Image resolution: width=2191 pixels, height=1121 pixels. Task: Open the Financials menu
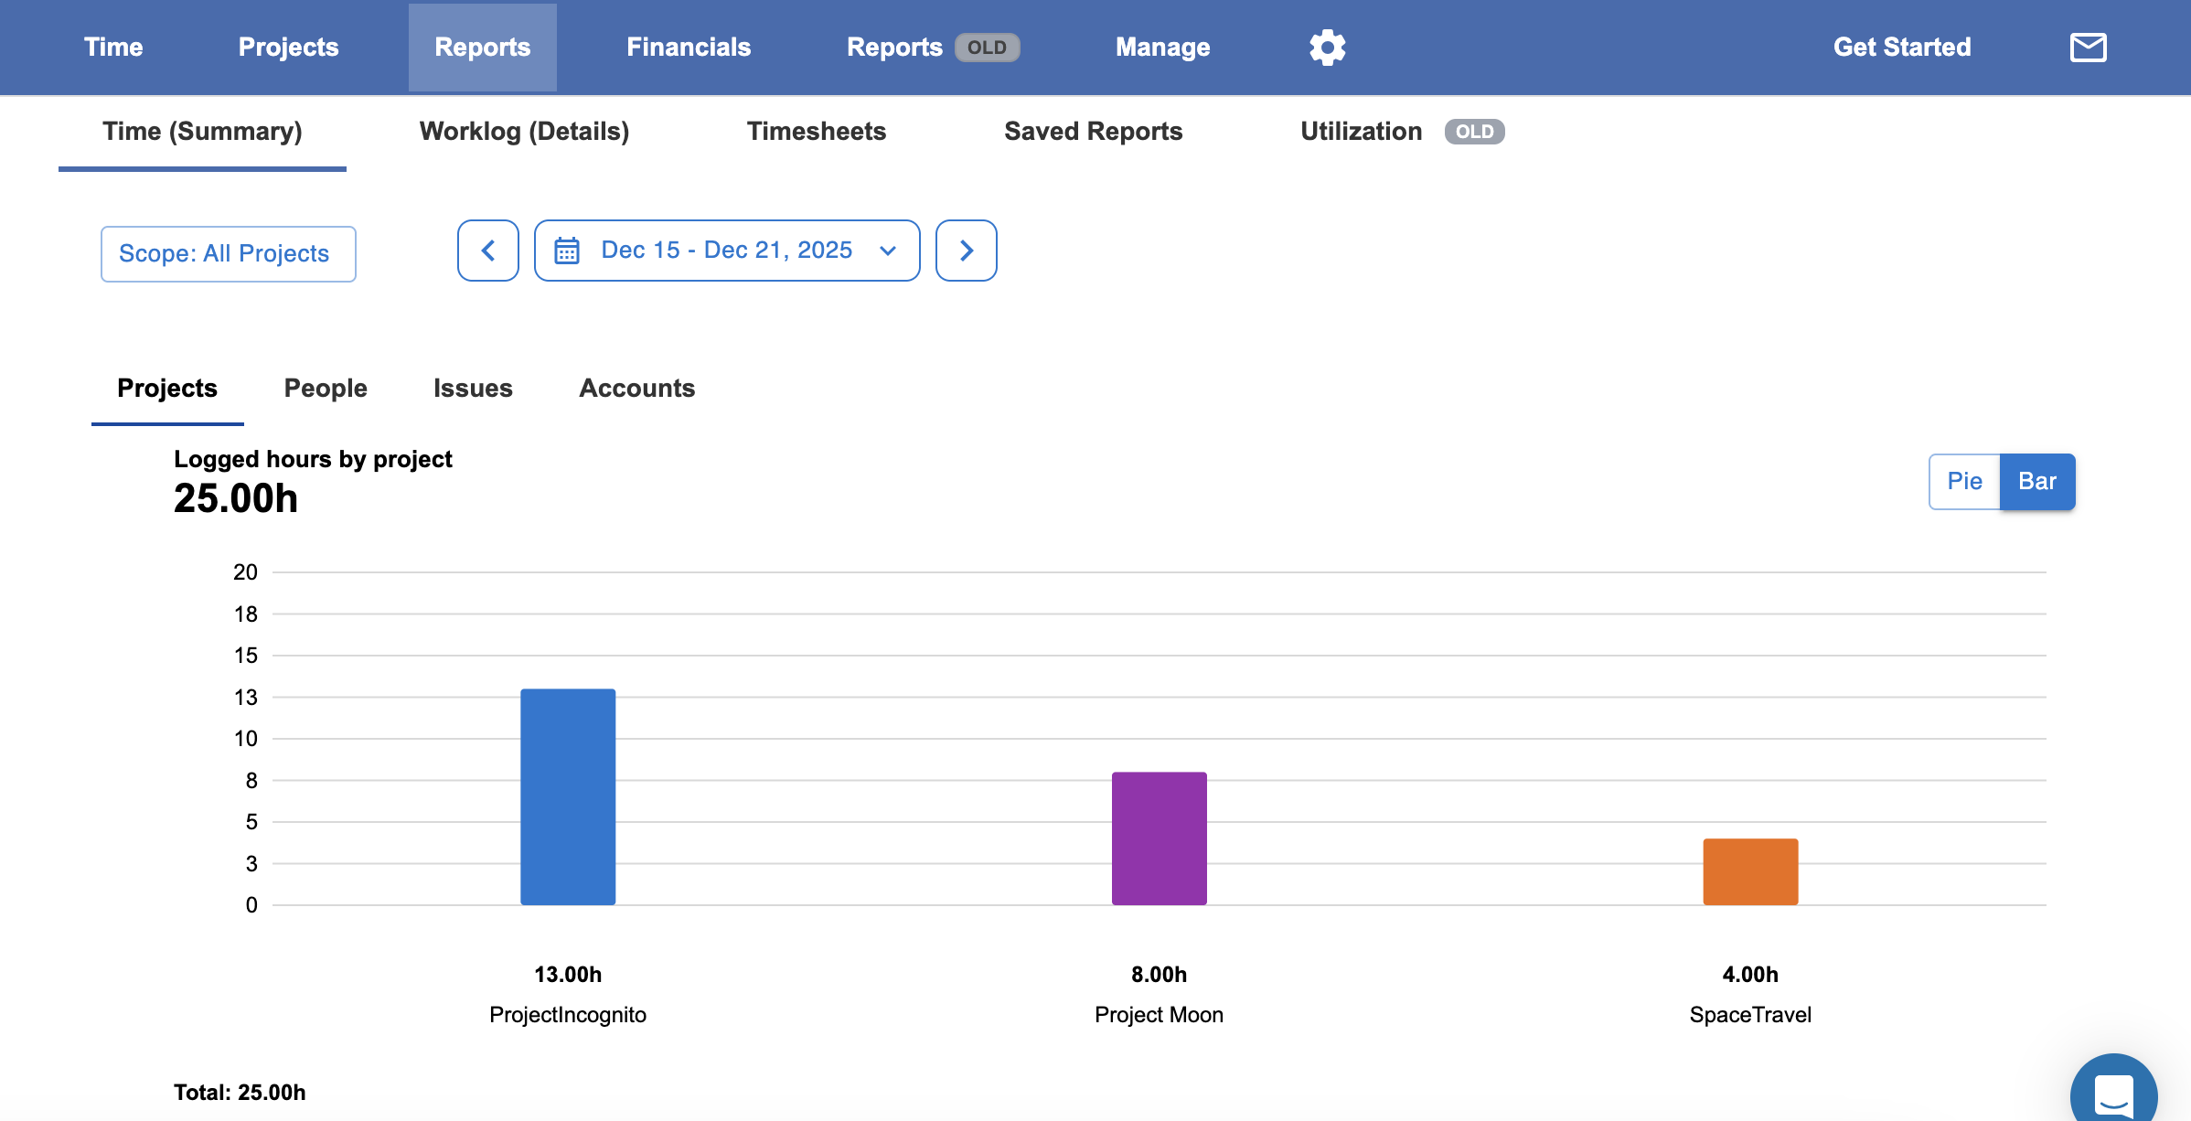click(689, 47)
